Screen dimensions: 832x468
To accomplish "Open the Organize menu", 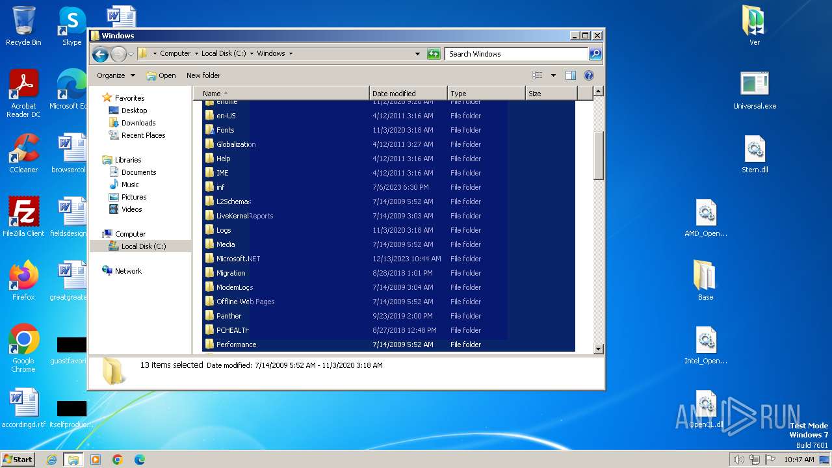I will [116, 75].
